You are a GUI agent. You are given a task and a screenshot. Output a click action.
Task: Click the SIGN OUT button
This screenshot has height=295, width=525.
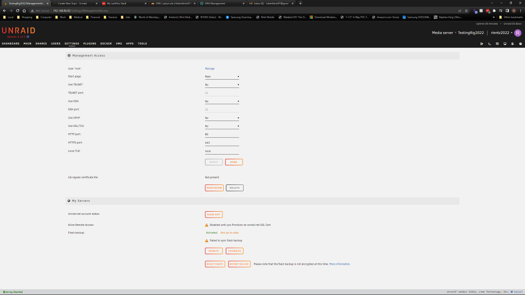click(x=214, y=214)
